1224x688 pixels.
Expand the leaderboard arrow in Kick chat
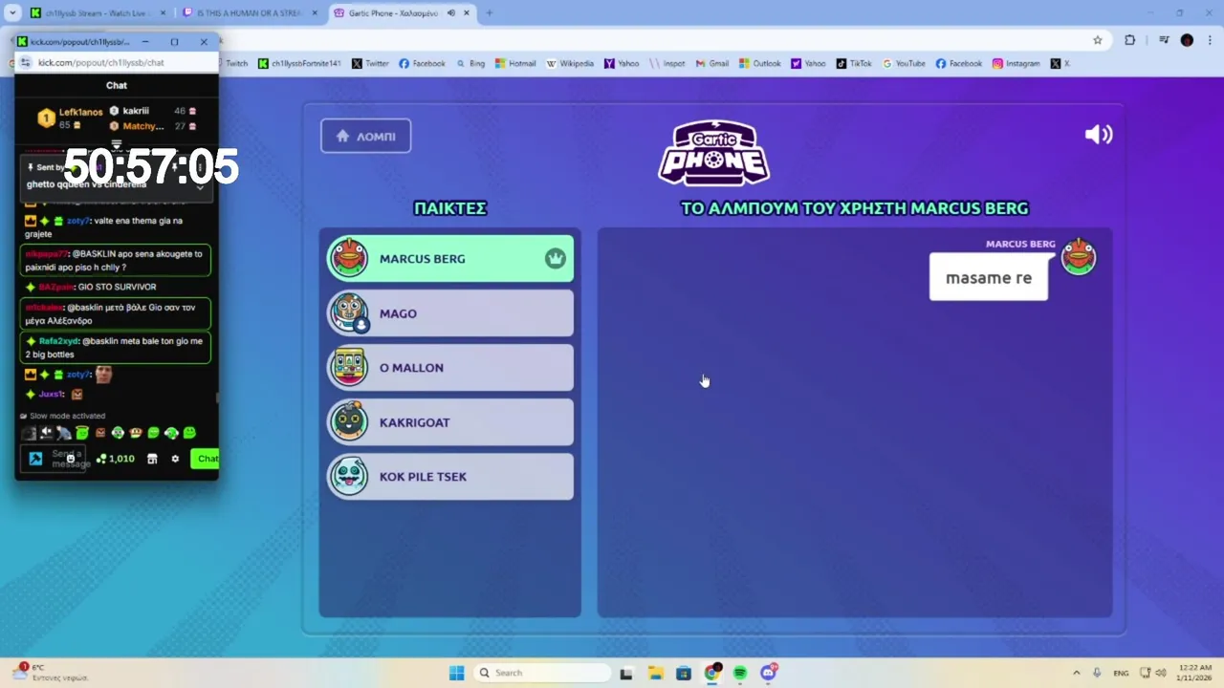click(117, 144)
